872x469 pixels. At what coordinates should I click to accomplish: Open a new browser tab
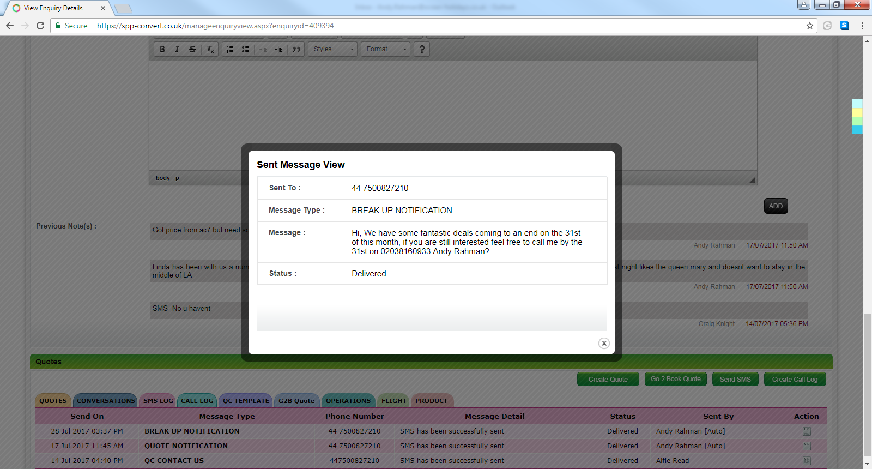[123, 8]
